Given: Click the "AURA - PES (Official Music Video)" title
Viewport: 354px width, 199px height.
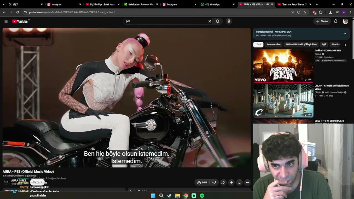Looking at the screenshot, I should pyautogui.click(x=28, y=172).
